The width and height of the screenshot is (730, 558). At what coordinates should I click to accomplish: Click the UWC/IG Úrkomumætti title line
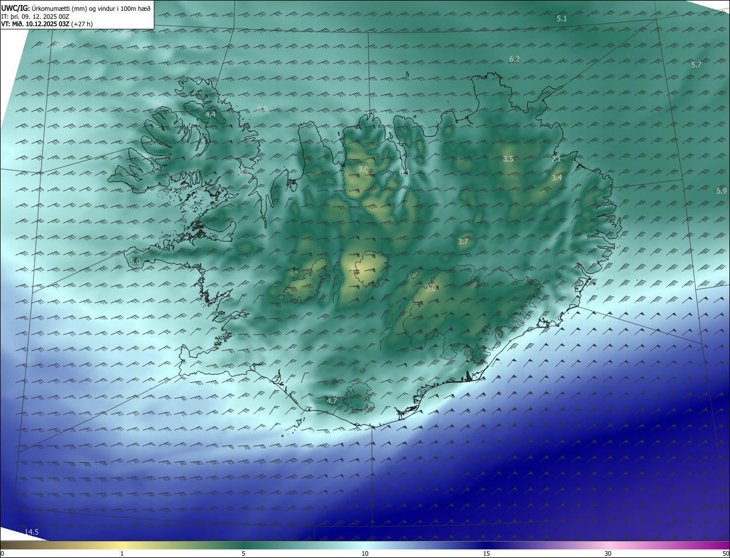pyautogui.click(x=76, y=8)
